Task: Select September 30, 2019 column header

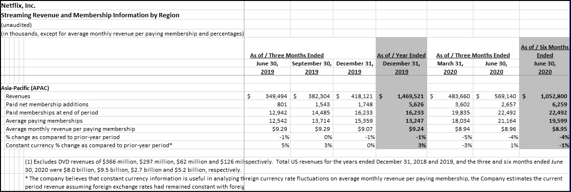Action: (x=311, y=67)
